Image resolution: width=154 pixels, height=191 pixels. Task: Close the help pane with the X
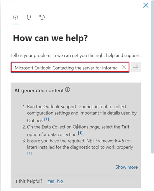tap(146, 5)
